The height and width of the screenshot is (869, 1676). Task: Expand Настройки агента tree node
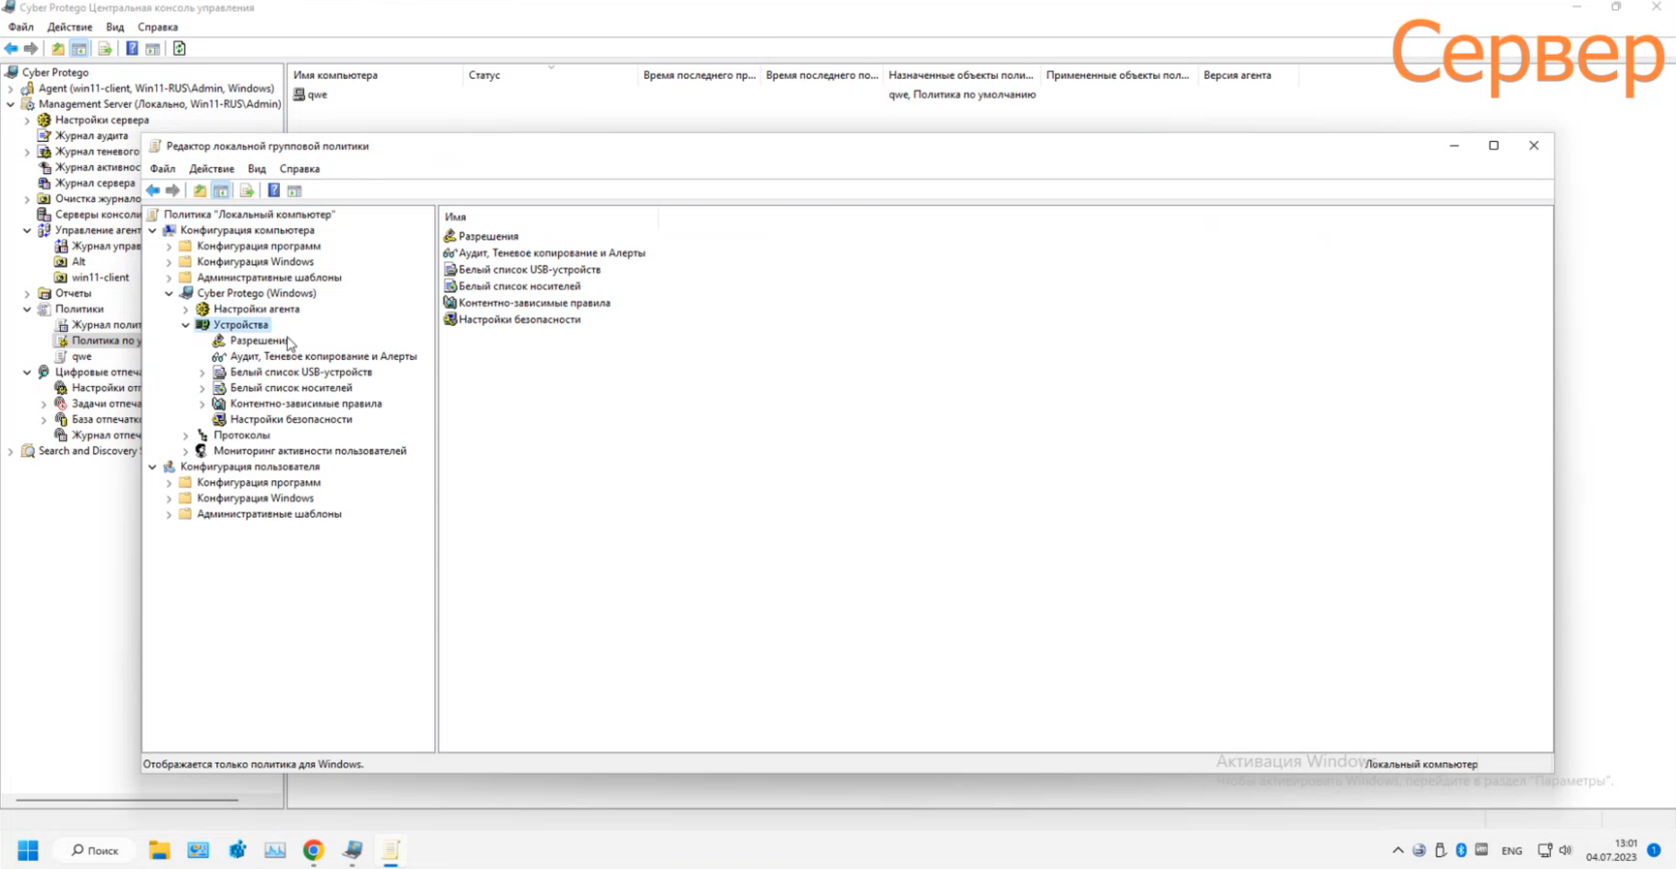pos(185,309)
